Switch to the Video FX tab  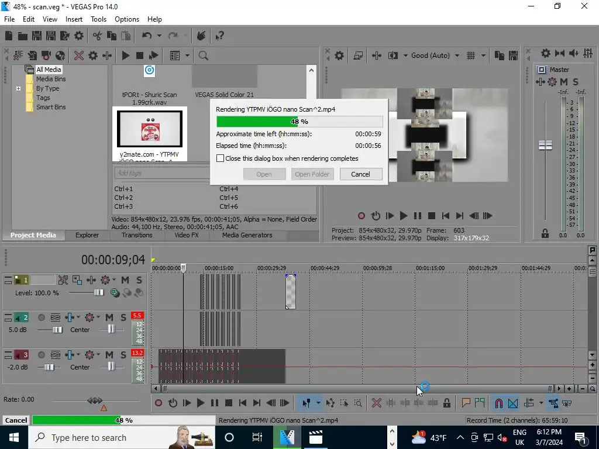(x=187, y=235)
